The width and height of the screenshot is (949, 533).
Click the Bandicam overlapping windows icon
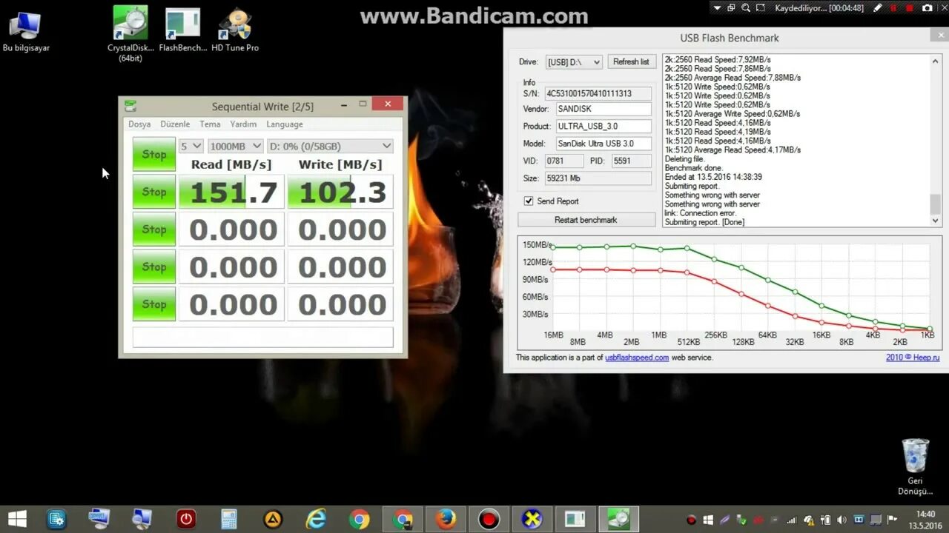coord(731,8)
